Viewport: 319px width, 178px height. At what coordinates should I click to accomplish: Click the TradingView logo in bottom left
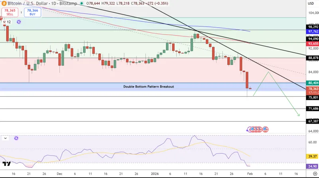[x=6, y=164]
